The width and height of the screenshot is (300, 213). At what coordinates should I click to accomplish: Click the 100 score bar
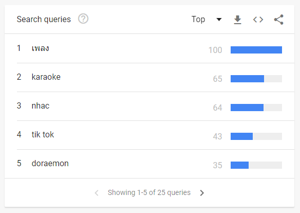(x=256, y=50)
